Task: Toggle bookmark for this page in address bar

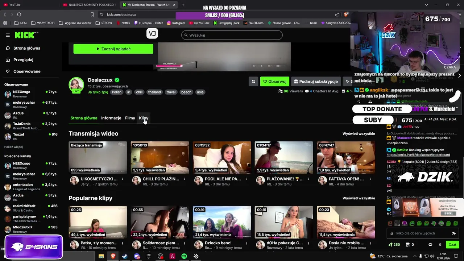Action: pos(92,14)
